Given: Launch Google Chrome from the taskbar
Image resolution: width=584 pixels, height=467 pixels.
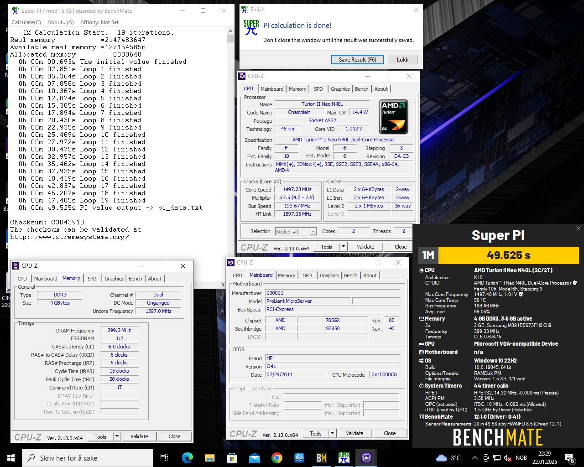Looking at the screenshot, I should (x=276, y=458).
